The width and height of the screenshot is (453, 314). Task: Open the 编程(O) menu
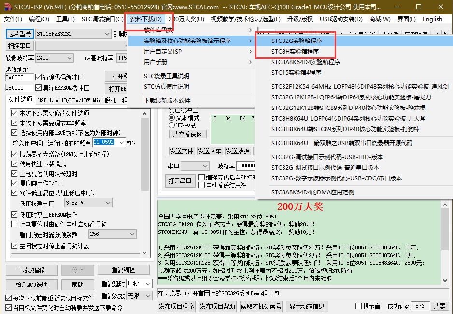tap(39, 19)
